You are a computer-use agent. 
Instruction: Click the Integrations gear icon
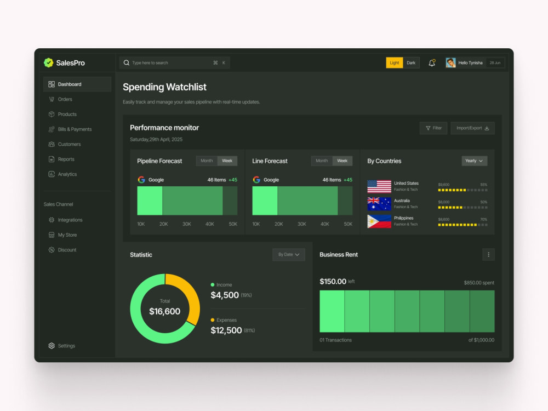[x=52, y=220]
